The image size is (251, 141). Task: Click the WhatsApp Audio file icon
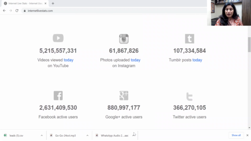coord(97,136)
